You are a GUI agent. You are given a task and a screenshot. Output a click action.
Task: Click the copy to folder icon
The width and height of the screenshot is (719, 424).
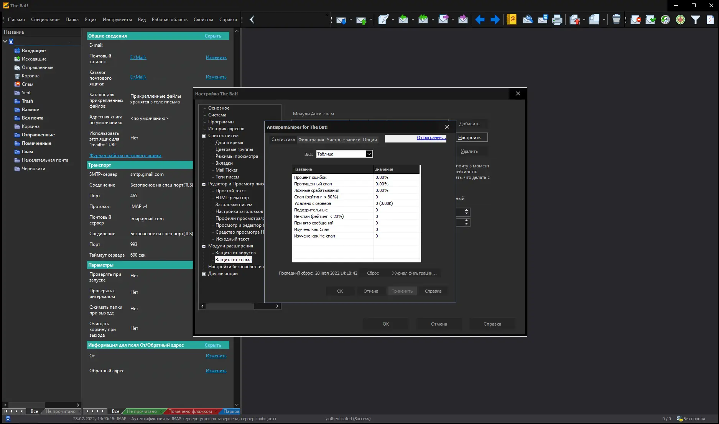pyautogui.click(x=594, y=20)
